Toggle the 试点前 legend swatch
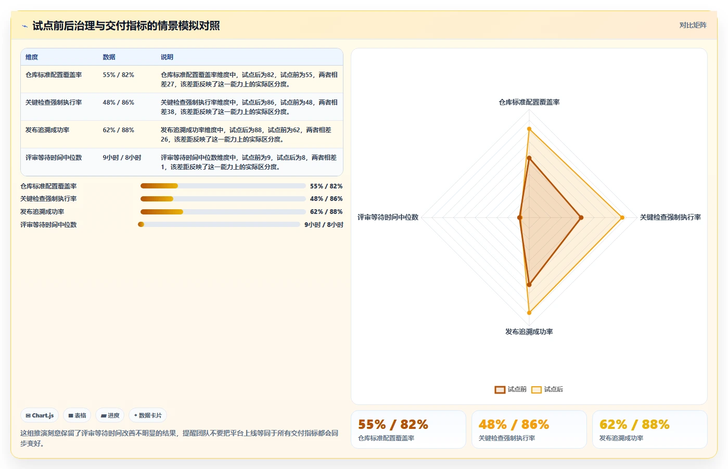 [x=500, y=389]
